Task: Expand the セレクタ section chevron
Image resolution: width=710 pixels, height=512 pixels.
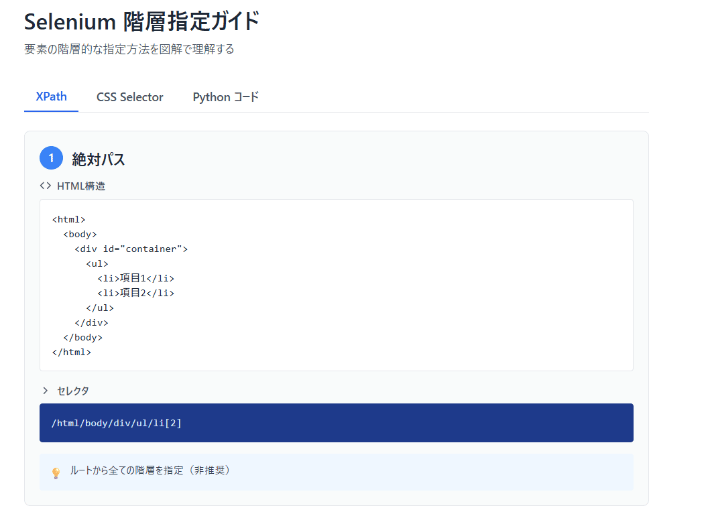Action: [45, 390]
